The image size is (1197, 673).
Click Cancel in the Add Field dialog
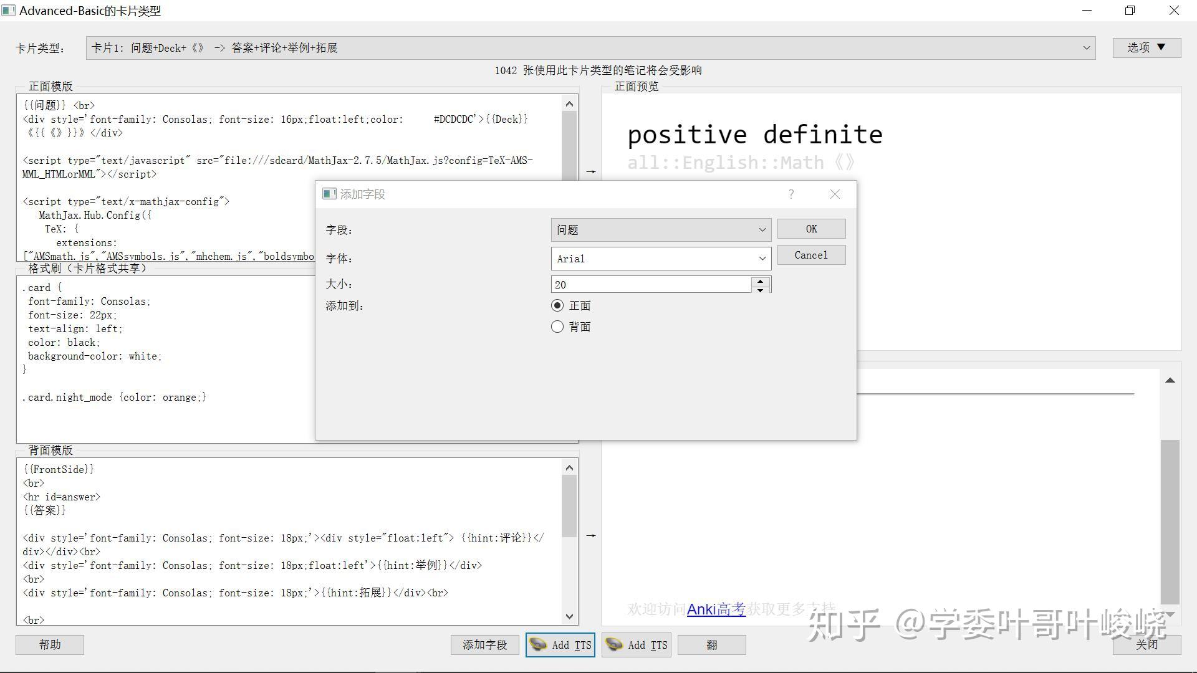coord(811,255)
